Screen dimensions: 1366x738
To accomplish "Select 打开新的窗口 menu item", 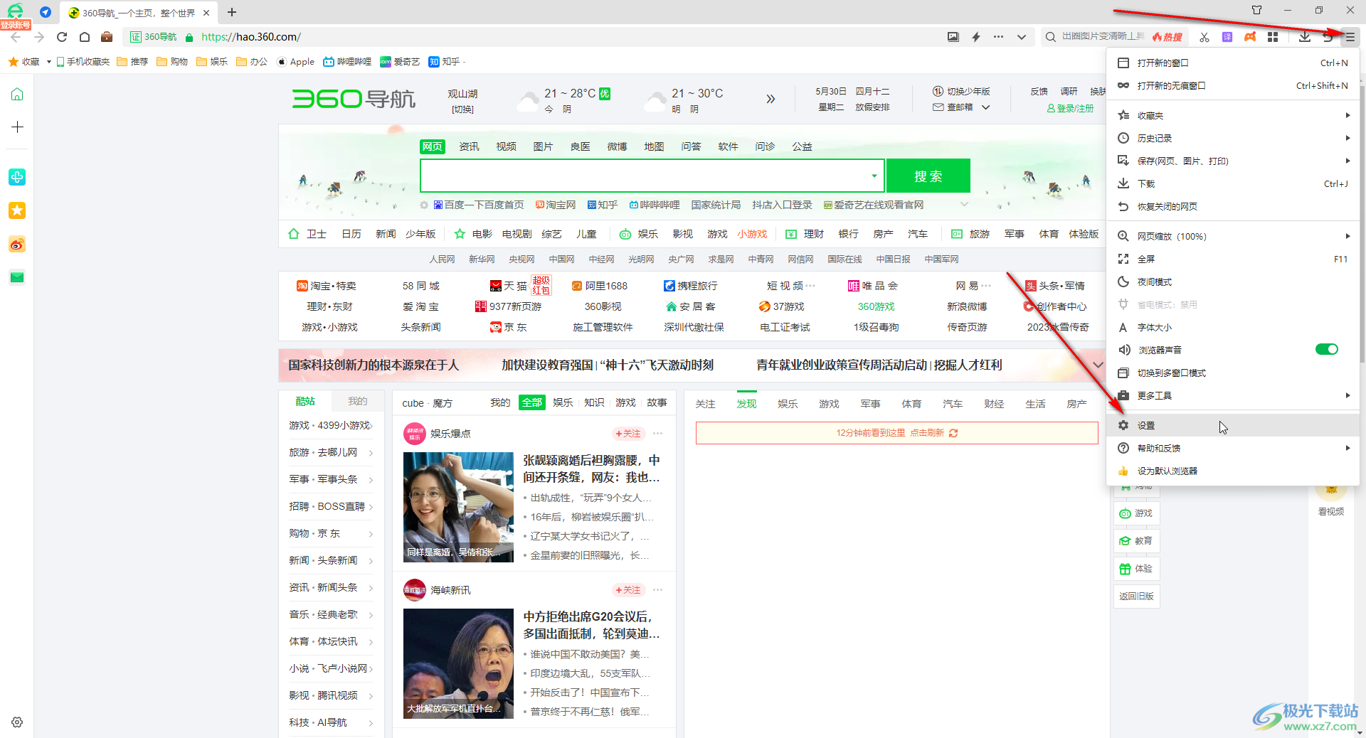I will 1234,63.
